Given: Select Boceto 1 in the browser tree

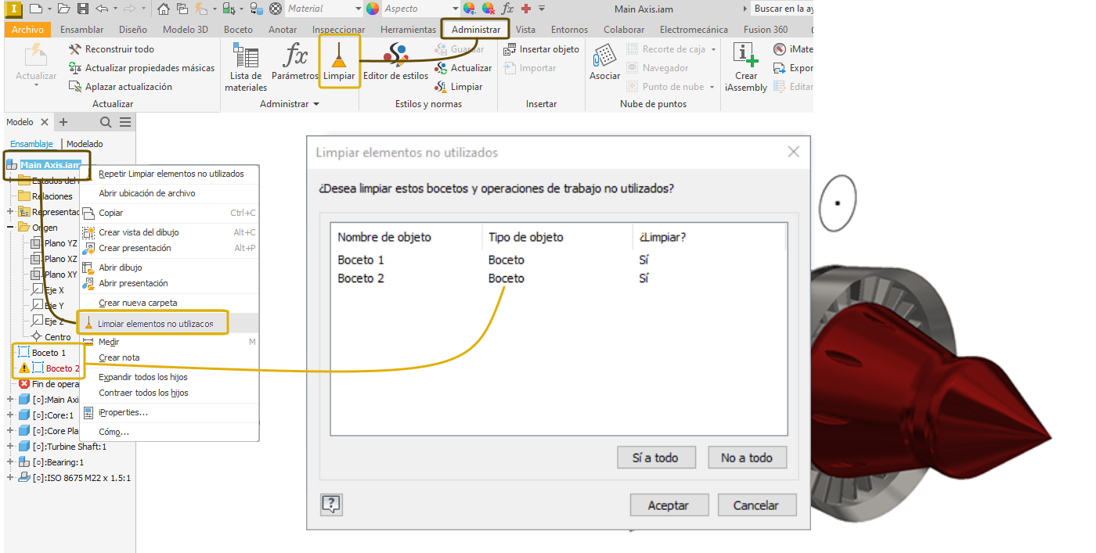Looking at the screenshot, I should click(x=42, y=353).
